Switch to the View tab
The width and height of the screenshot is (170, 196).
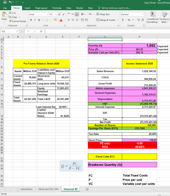click(90, 8)
